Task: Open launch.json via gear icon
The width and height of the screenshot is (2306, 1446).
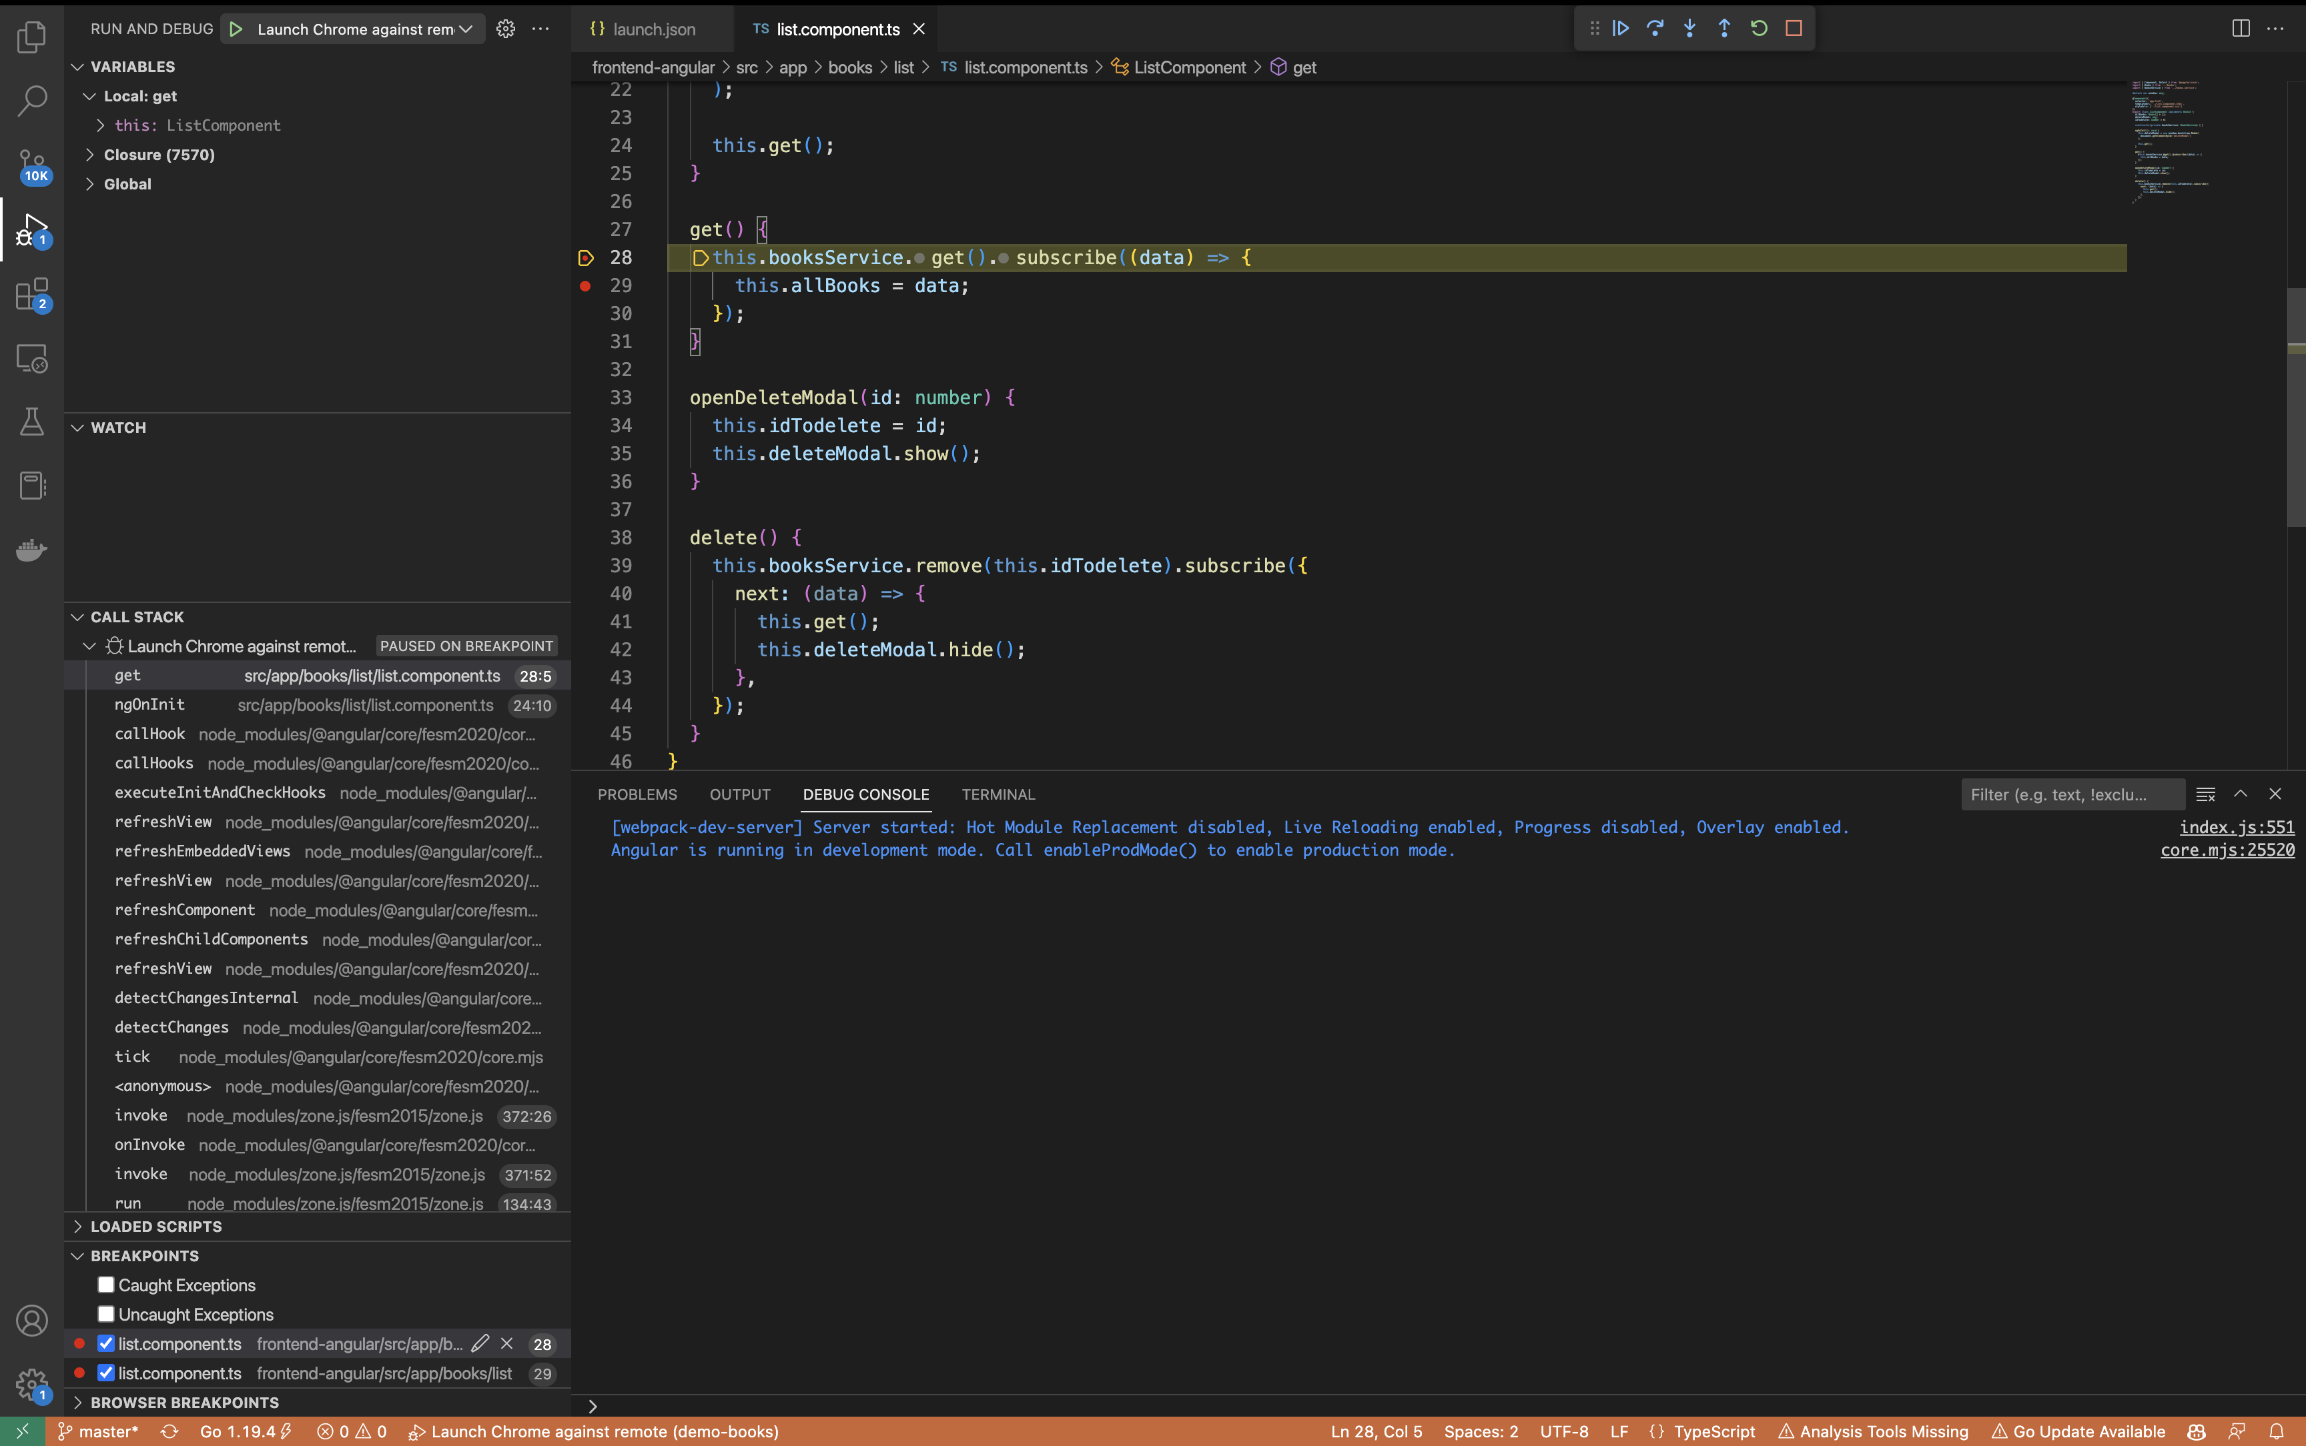Action: [506, 29]
